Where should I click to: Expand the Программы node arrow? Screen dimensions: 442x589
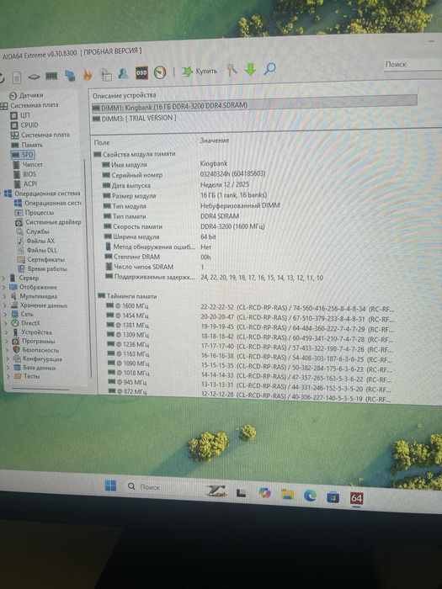[7, 342]
